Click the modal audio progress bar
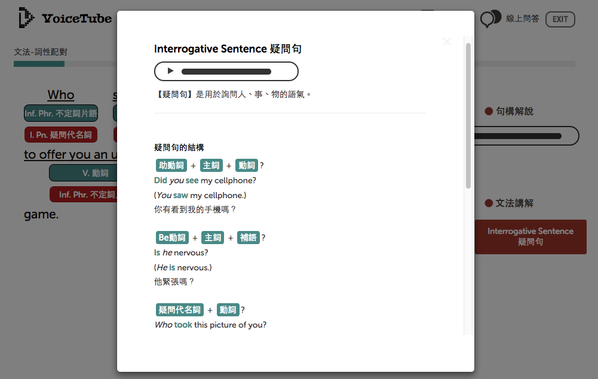This screenshot has width=598, height=379. click(226, 72)
